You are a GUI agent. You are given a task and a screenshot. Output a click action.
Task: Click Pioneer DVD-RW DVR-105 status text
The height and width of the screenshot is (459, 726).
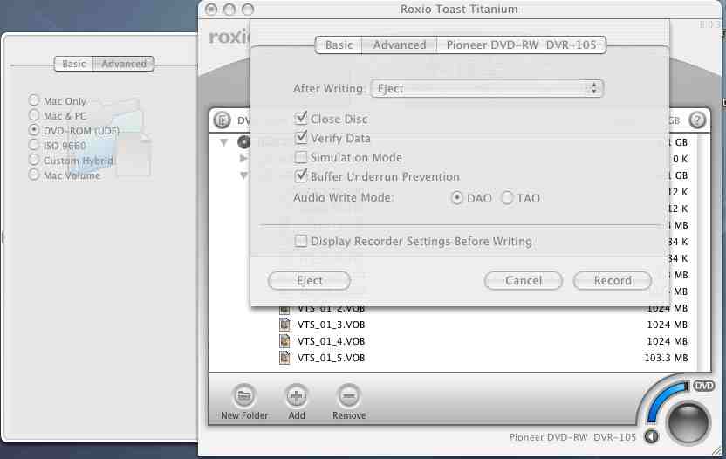click(572, 437)
